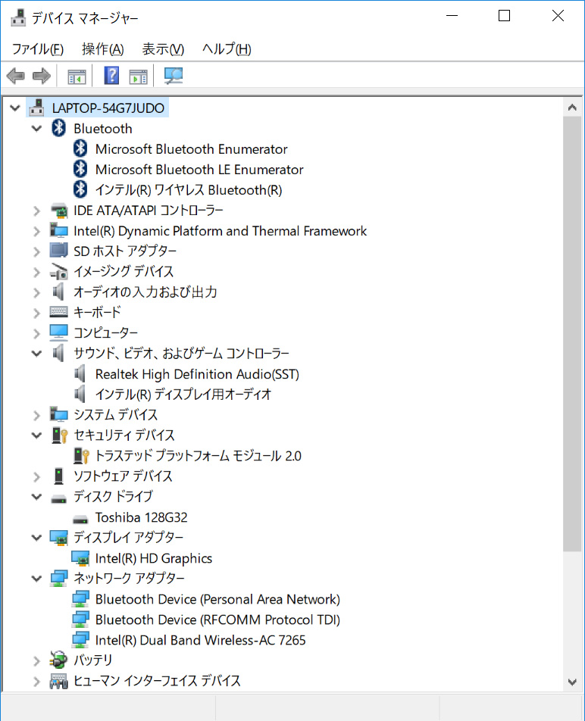Select the Toshiba 128G32 disk drive
Viewport: 585px width, 721px height.
[139, 517]
